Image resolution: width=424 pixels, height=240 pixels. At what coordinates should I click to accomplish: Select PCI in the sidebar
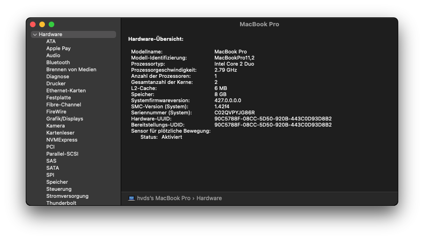coord(51,147)
